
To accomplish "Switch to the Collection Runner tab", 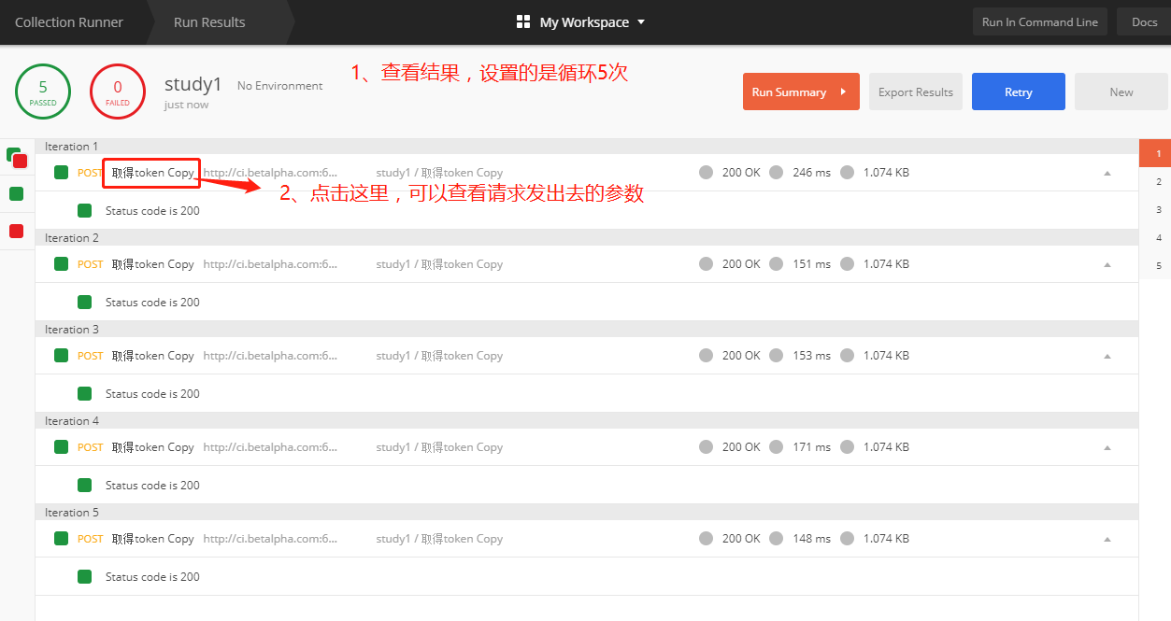I will coord(69,21).
